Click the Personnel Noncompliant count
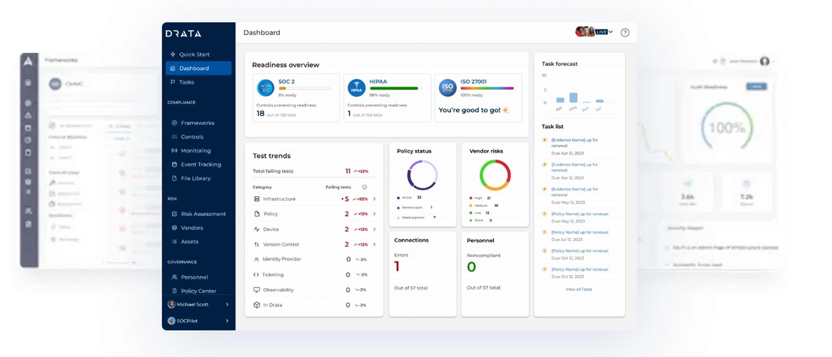 click(471, 267)
